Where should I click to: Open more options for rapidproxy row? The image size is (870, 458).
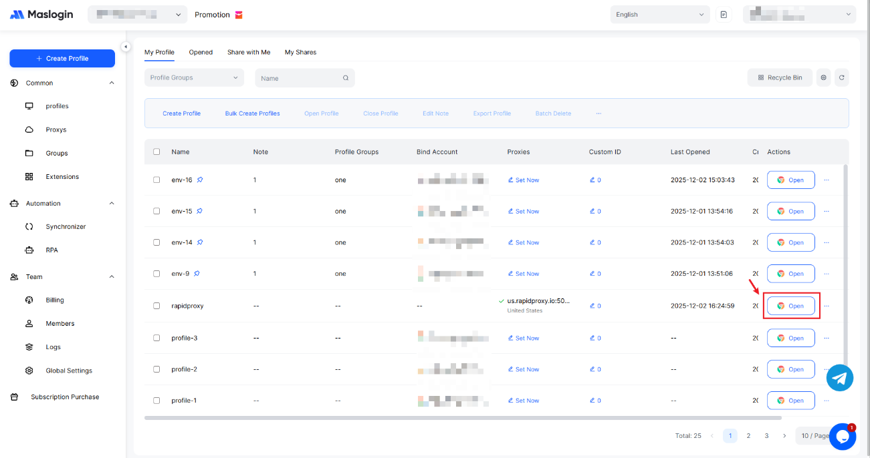click(827, 306)
